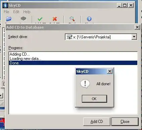Minimize the SkyCD main window

coord(119,5)
